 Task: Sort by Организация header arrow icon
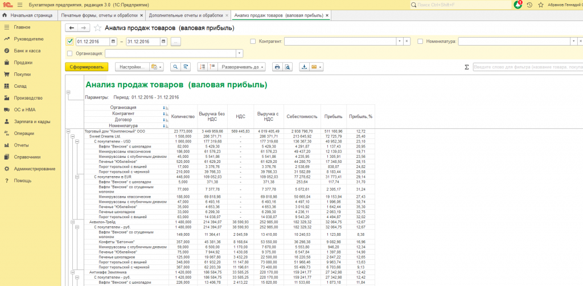166,108
